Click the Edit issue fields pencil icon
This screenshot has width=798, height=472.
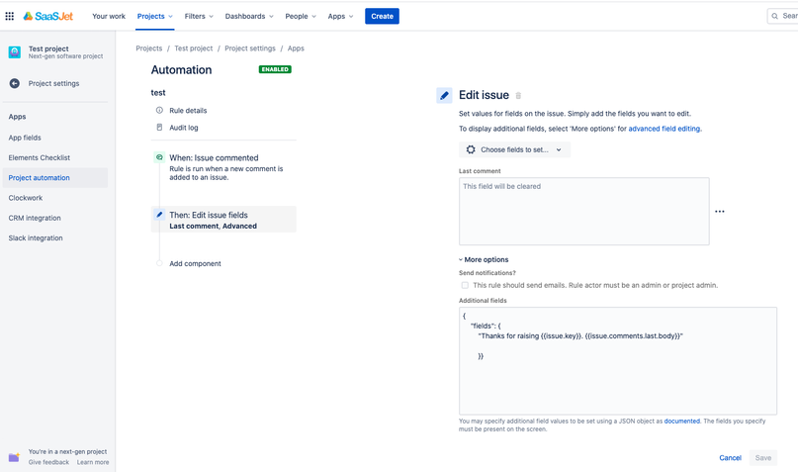(159, 215)
